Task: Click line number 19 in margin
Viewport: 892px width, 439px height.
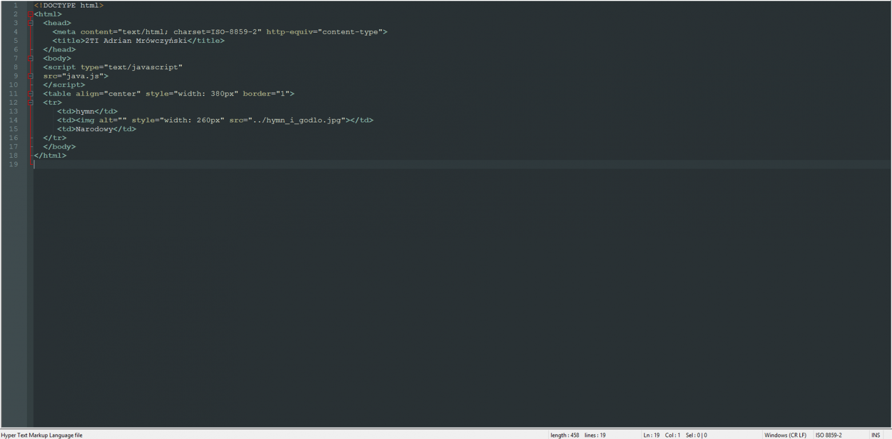Action: 14,165
